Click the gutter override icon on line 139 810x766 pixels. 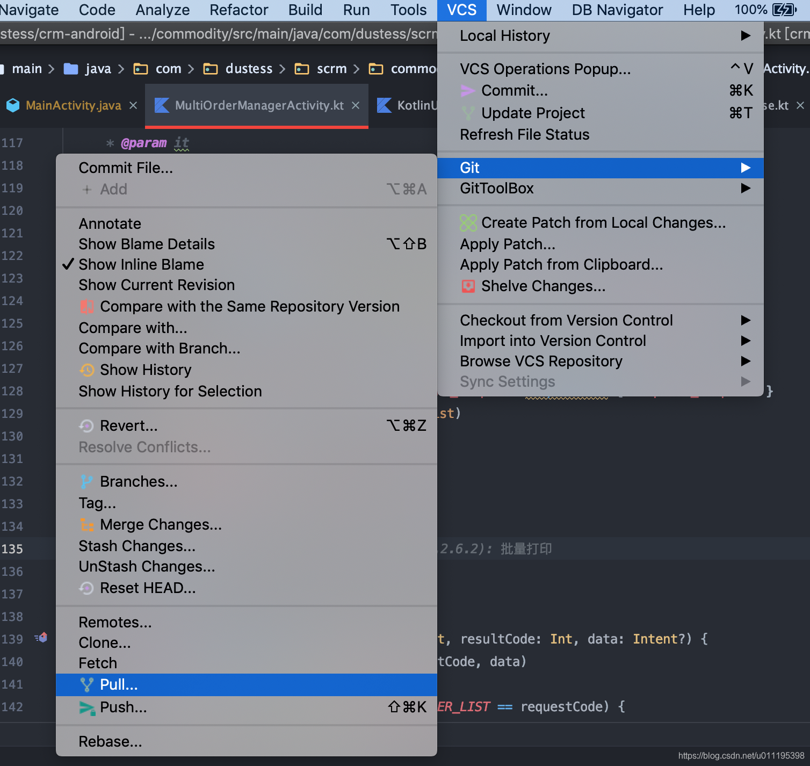tap(41, 638)
